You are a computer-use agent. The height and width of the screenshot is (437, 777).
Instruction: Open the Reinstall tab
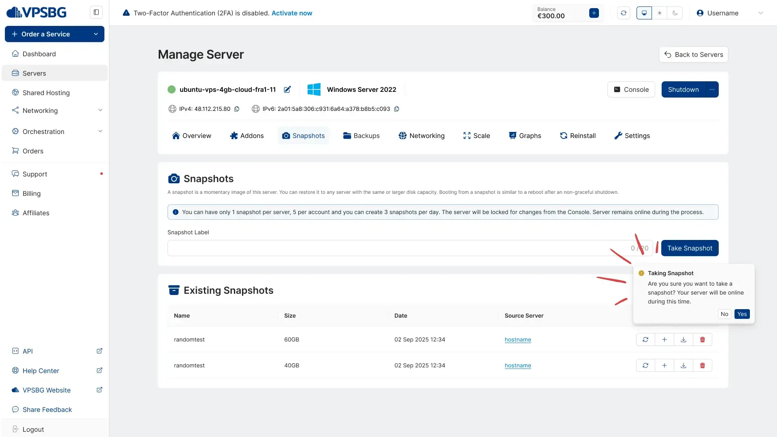(x=577, y=136)
